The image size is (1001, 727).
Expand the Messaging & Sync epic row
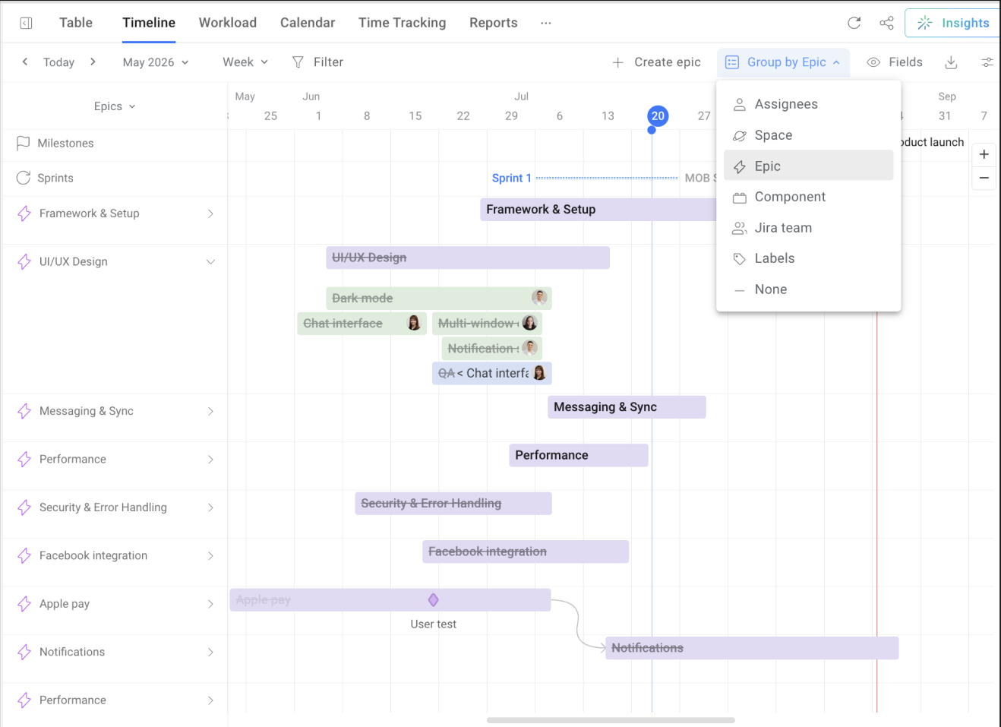[x=210, y=411]
